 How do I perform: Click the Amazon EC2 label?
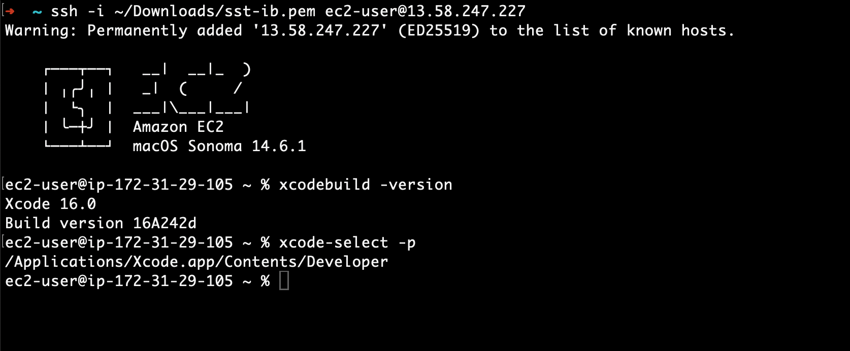coord(178,127)
